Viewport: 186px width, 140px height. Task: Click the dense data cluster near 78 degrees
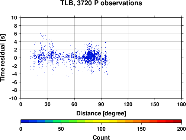click(90, 56)
